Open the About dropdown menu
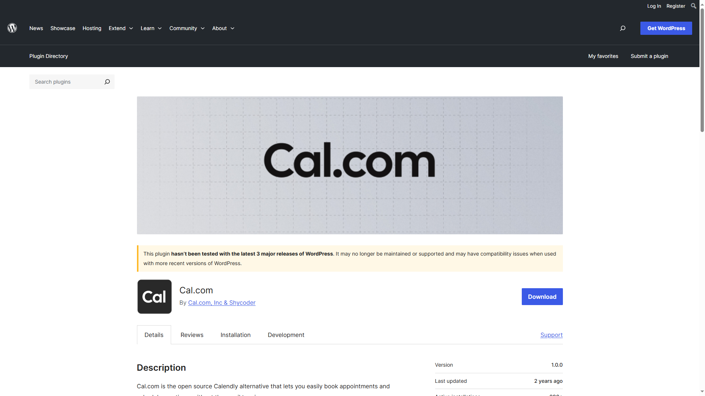Viewport: 705px width, 396px height. point(224,28)
